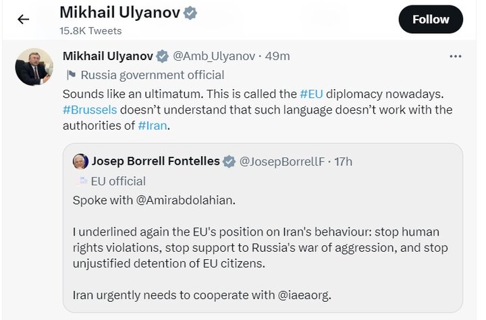
Task: Click the flag icon by Russia government official
Action: 71,75
